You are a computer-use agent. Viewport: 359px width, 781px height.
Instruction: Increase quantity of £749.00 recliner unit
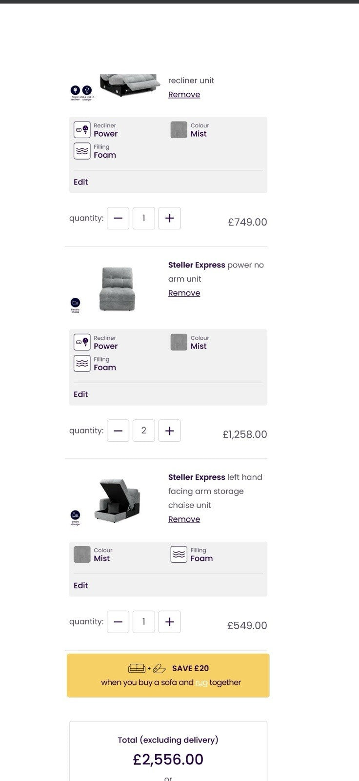coord(169,218)
